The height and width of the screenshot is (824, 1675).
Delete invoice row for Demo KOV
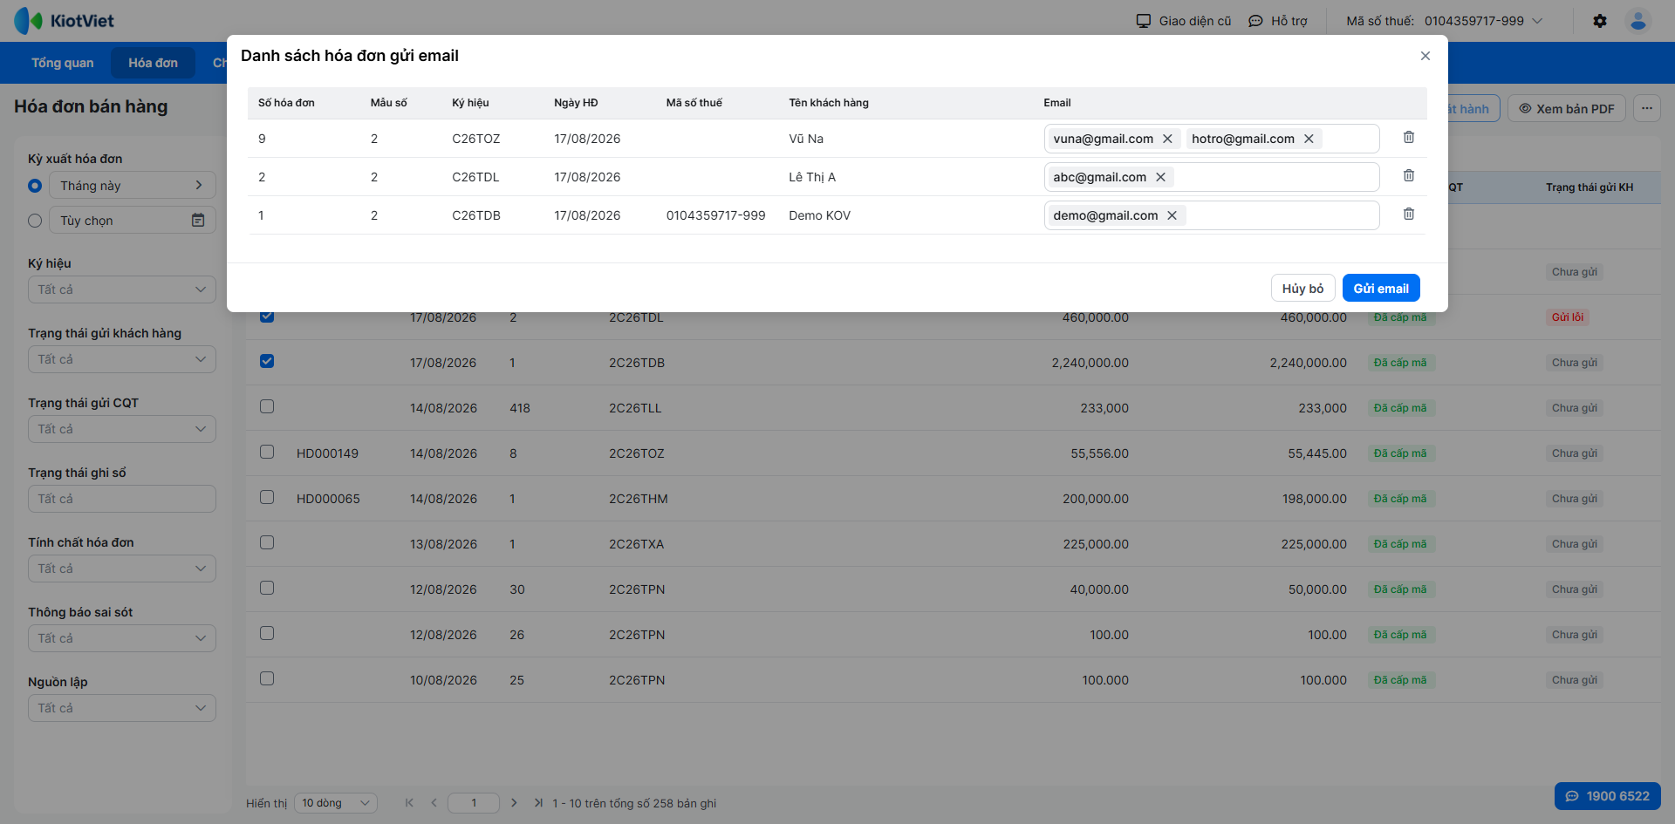point(1409,215)
